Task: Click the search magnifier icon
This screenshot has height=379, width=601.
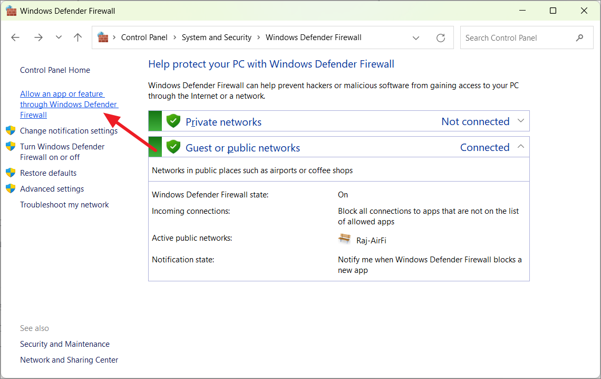Action: (x=579, y=37)
